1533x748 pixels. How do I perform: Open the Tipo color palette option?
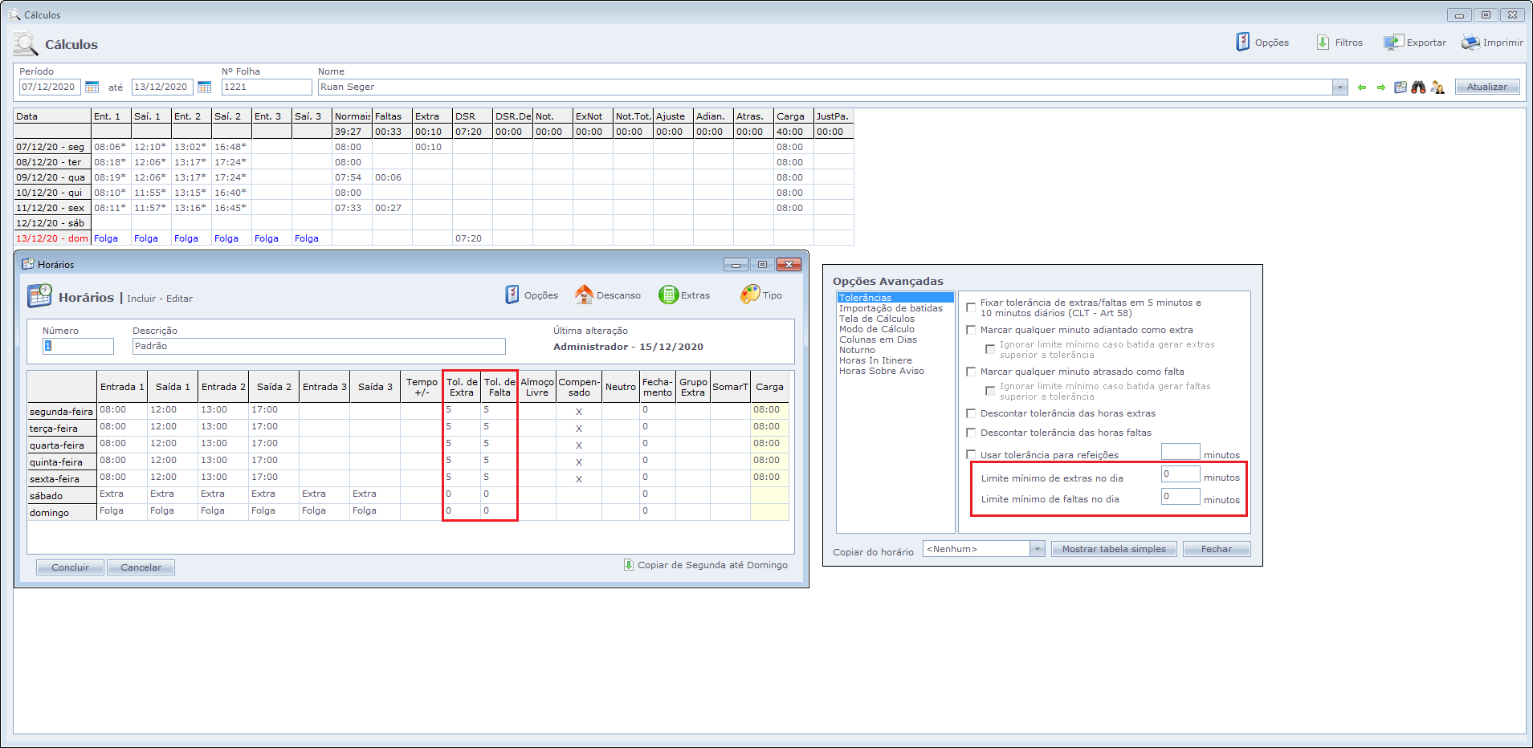click(x=761, y=295)
